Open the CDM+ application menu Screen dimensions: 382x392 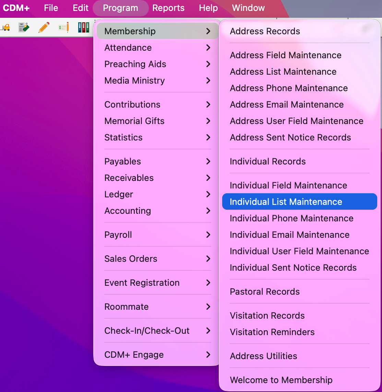pos(16,8)
